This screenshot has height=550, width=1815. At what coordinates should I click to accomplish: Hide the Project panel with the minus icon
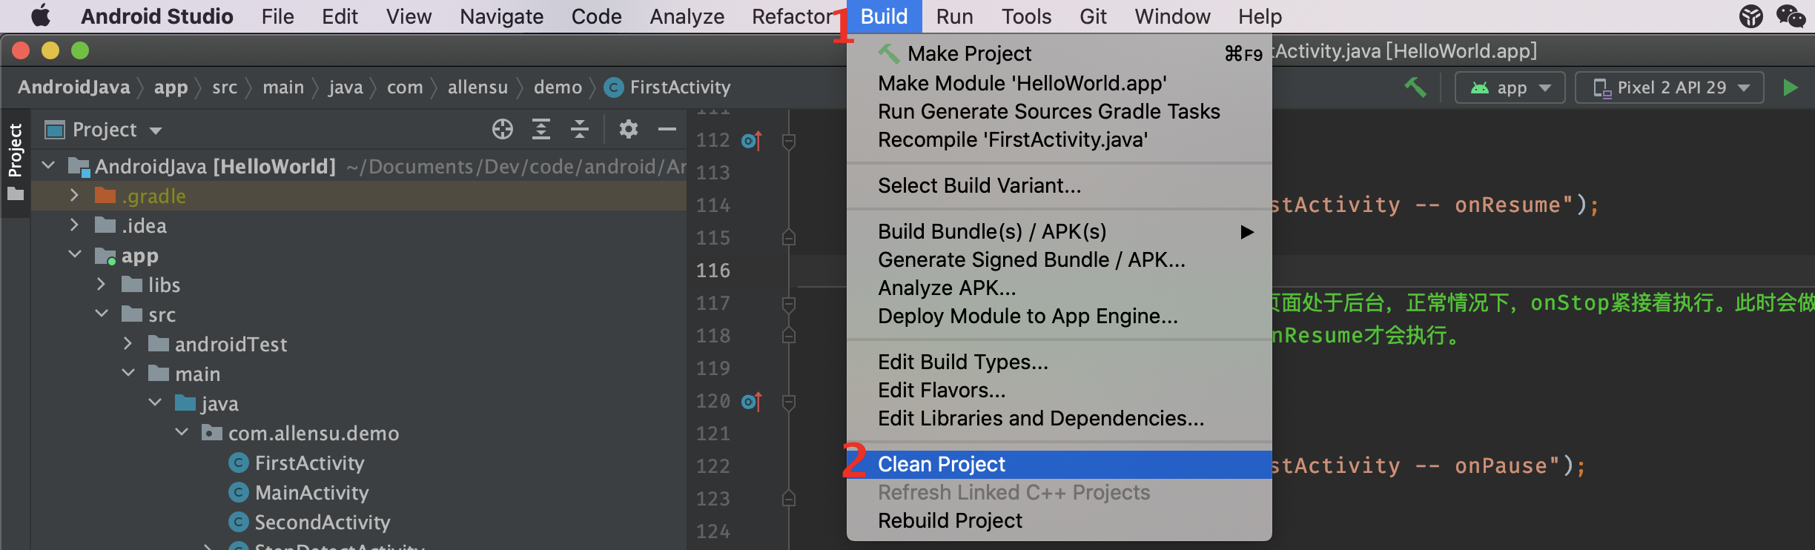coord(667,130)
